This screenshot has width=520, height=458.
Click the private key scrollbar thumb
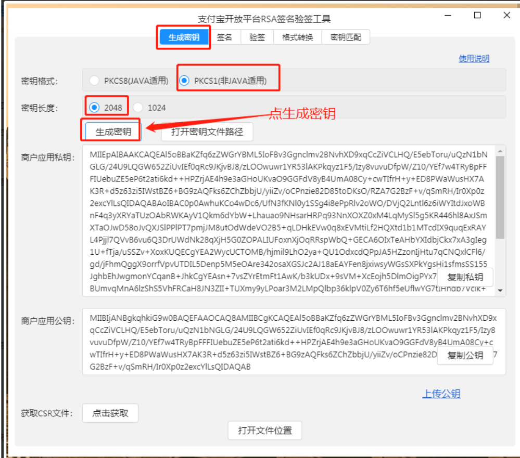(500, 197)
